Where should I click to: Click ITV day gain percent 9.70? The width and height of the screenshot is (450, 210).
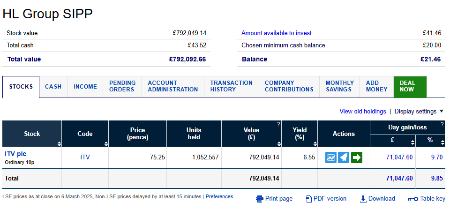(x=437, y=157)
